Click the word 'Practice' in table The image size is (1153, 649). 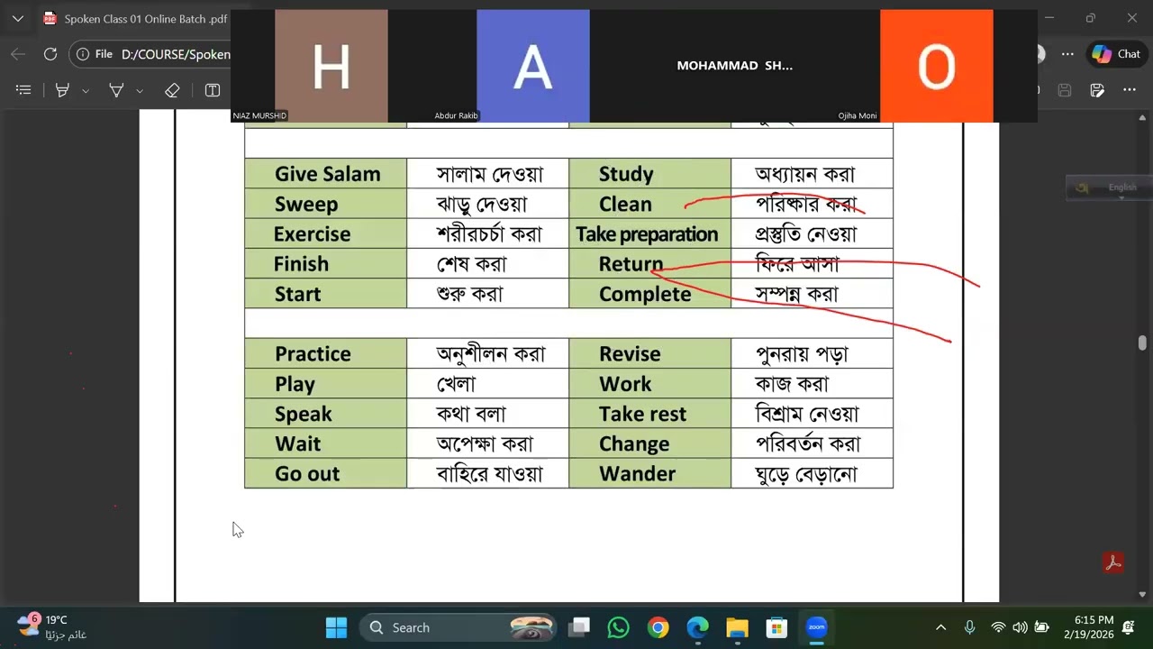[313, 354]
